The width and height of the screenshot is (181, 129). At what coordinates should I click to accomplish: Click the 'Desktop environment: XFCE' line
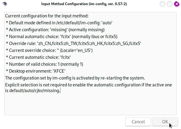click(x=36, y=71)
